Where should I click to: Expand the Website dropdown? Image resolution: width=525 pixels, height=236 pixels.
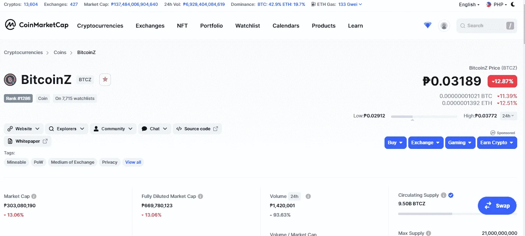pyautogui.click(x=23, y=129)
